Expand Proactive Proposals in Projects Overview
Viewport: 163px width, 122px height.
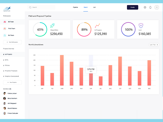tap(11, 71)
